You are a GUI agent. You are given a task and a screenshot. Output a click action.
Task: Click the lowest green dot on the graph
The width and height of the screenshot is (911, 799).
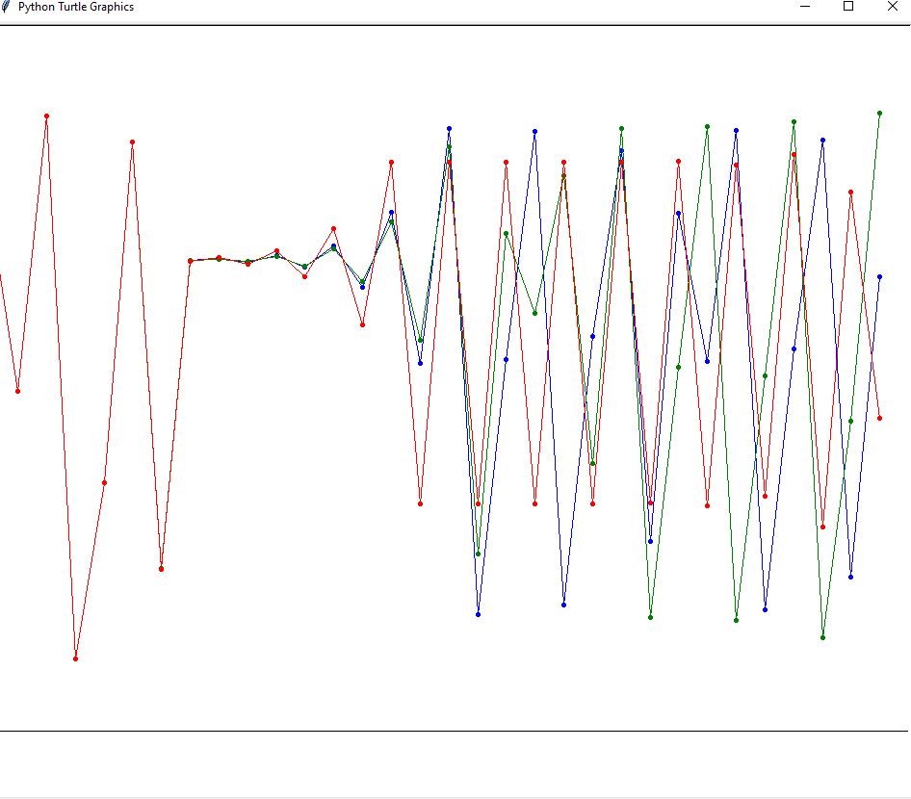pyautogui.click(x=822, y=637)
